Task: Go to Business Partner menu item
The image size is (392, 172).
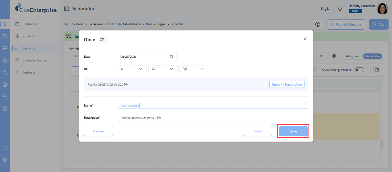Action: (35, 60)
